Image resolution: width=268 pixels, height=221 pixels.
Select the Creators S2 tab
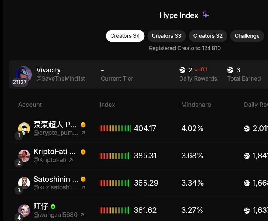pos(208,36)
